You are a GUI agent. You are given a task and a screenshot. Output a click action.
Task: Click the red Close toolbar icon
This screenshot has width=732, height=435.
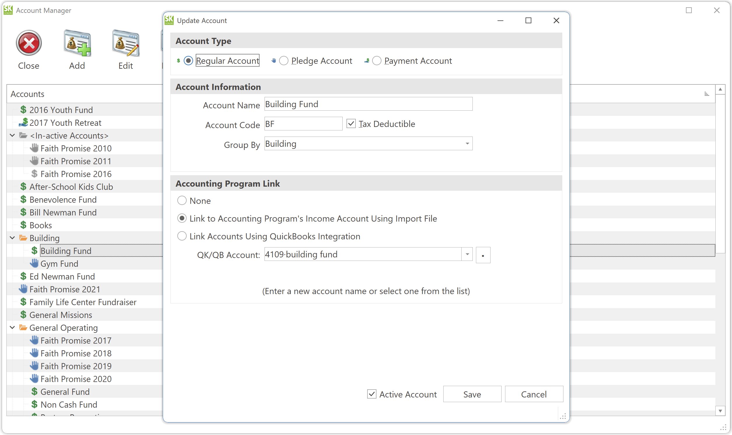point(29,43)
